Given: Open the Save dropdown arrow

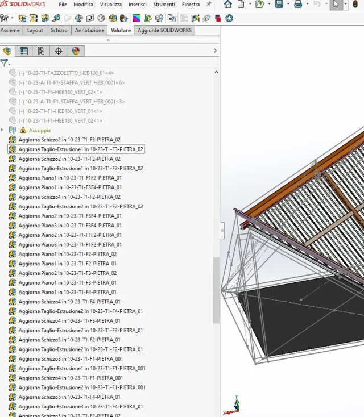Looking at the screenshot, I should (x=288, y=4).
